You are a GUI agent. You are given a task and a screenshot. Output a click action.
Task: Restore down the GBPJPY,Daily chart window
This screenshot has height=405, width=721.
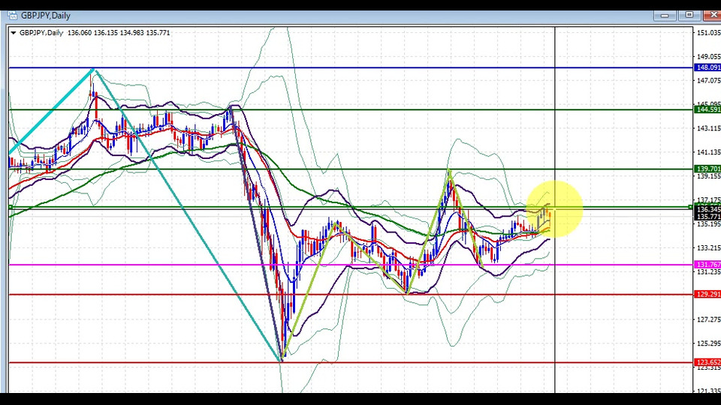[x=689, y=16]
